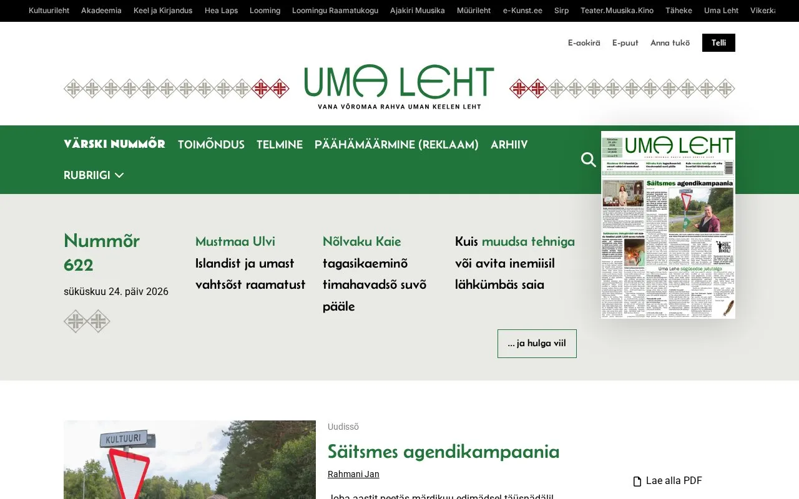
Task: Open Akadeemia in the top bar
Action: (x=101, y=11)
